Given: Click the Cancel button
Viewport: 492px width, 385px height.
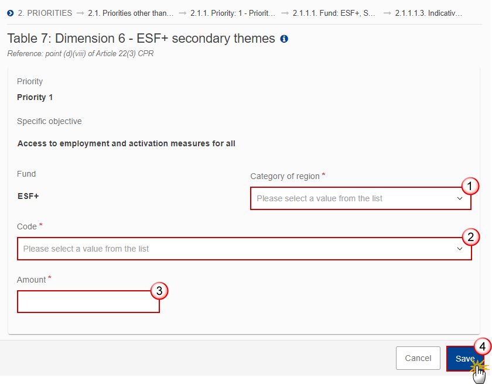Looking at the screenshot, I should click(418, 358).
